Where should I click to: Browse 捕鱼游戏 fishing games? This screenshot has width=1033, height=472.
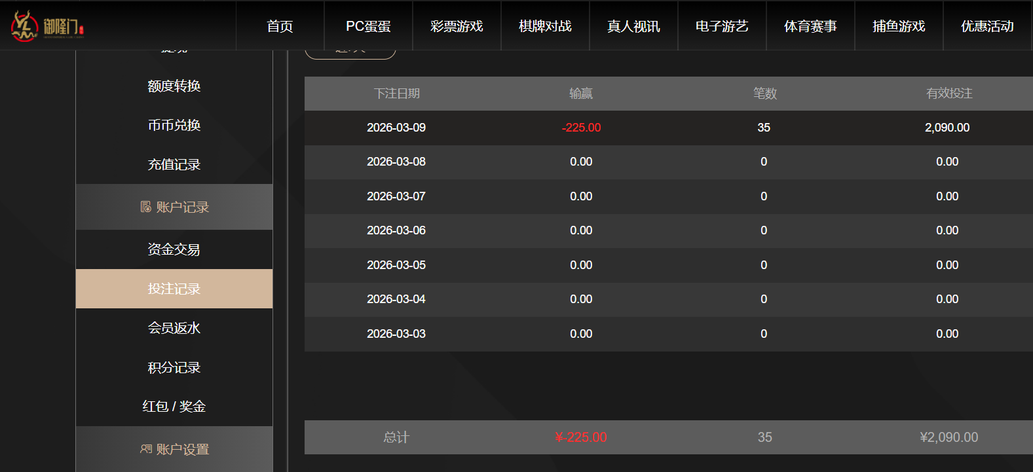(x=899, y=26)
